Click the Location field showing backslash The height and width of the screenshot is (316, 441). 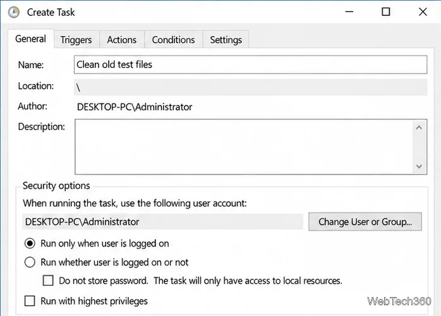[x=251, y=87]
